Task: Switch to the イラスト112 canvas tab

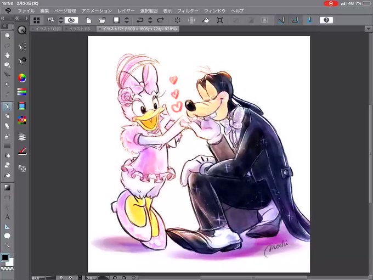Action: pyautogui.click(x=47, y=29)
